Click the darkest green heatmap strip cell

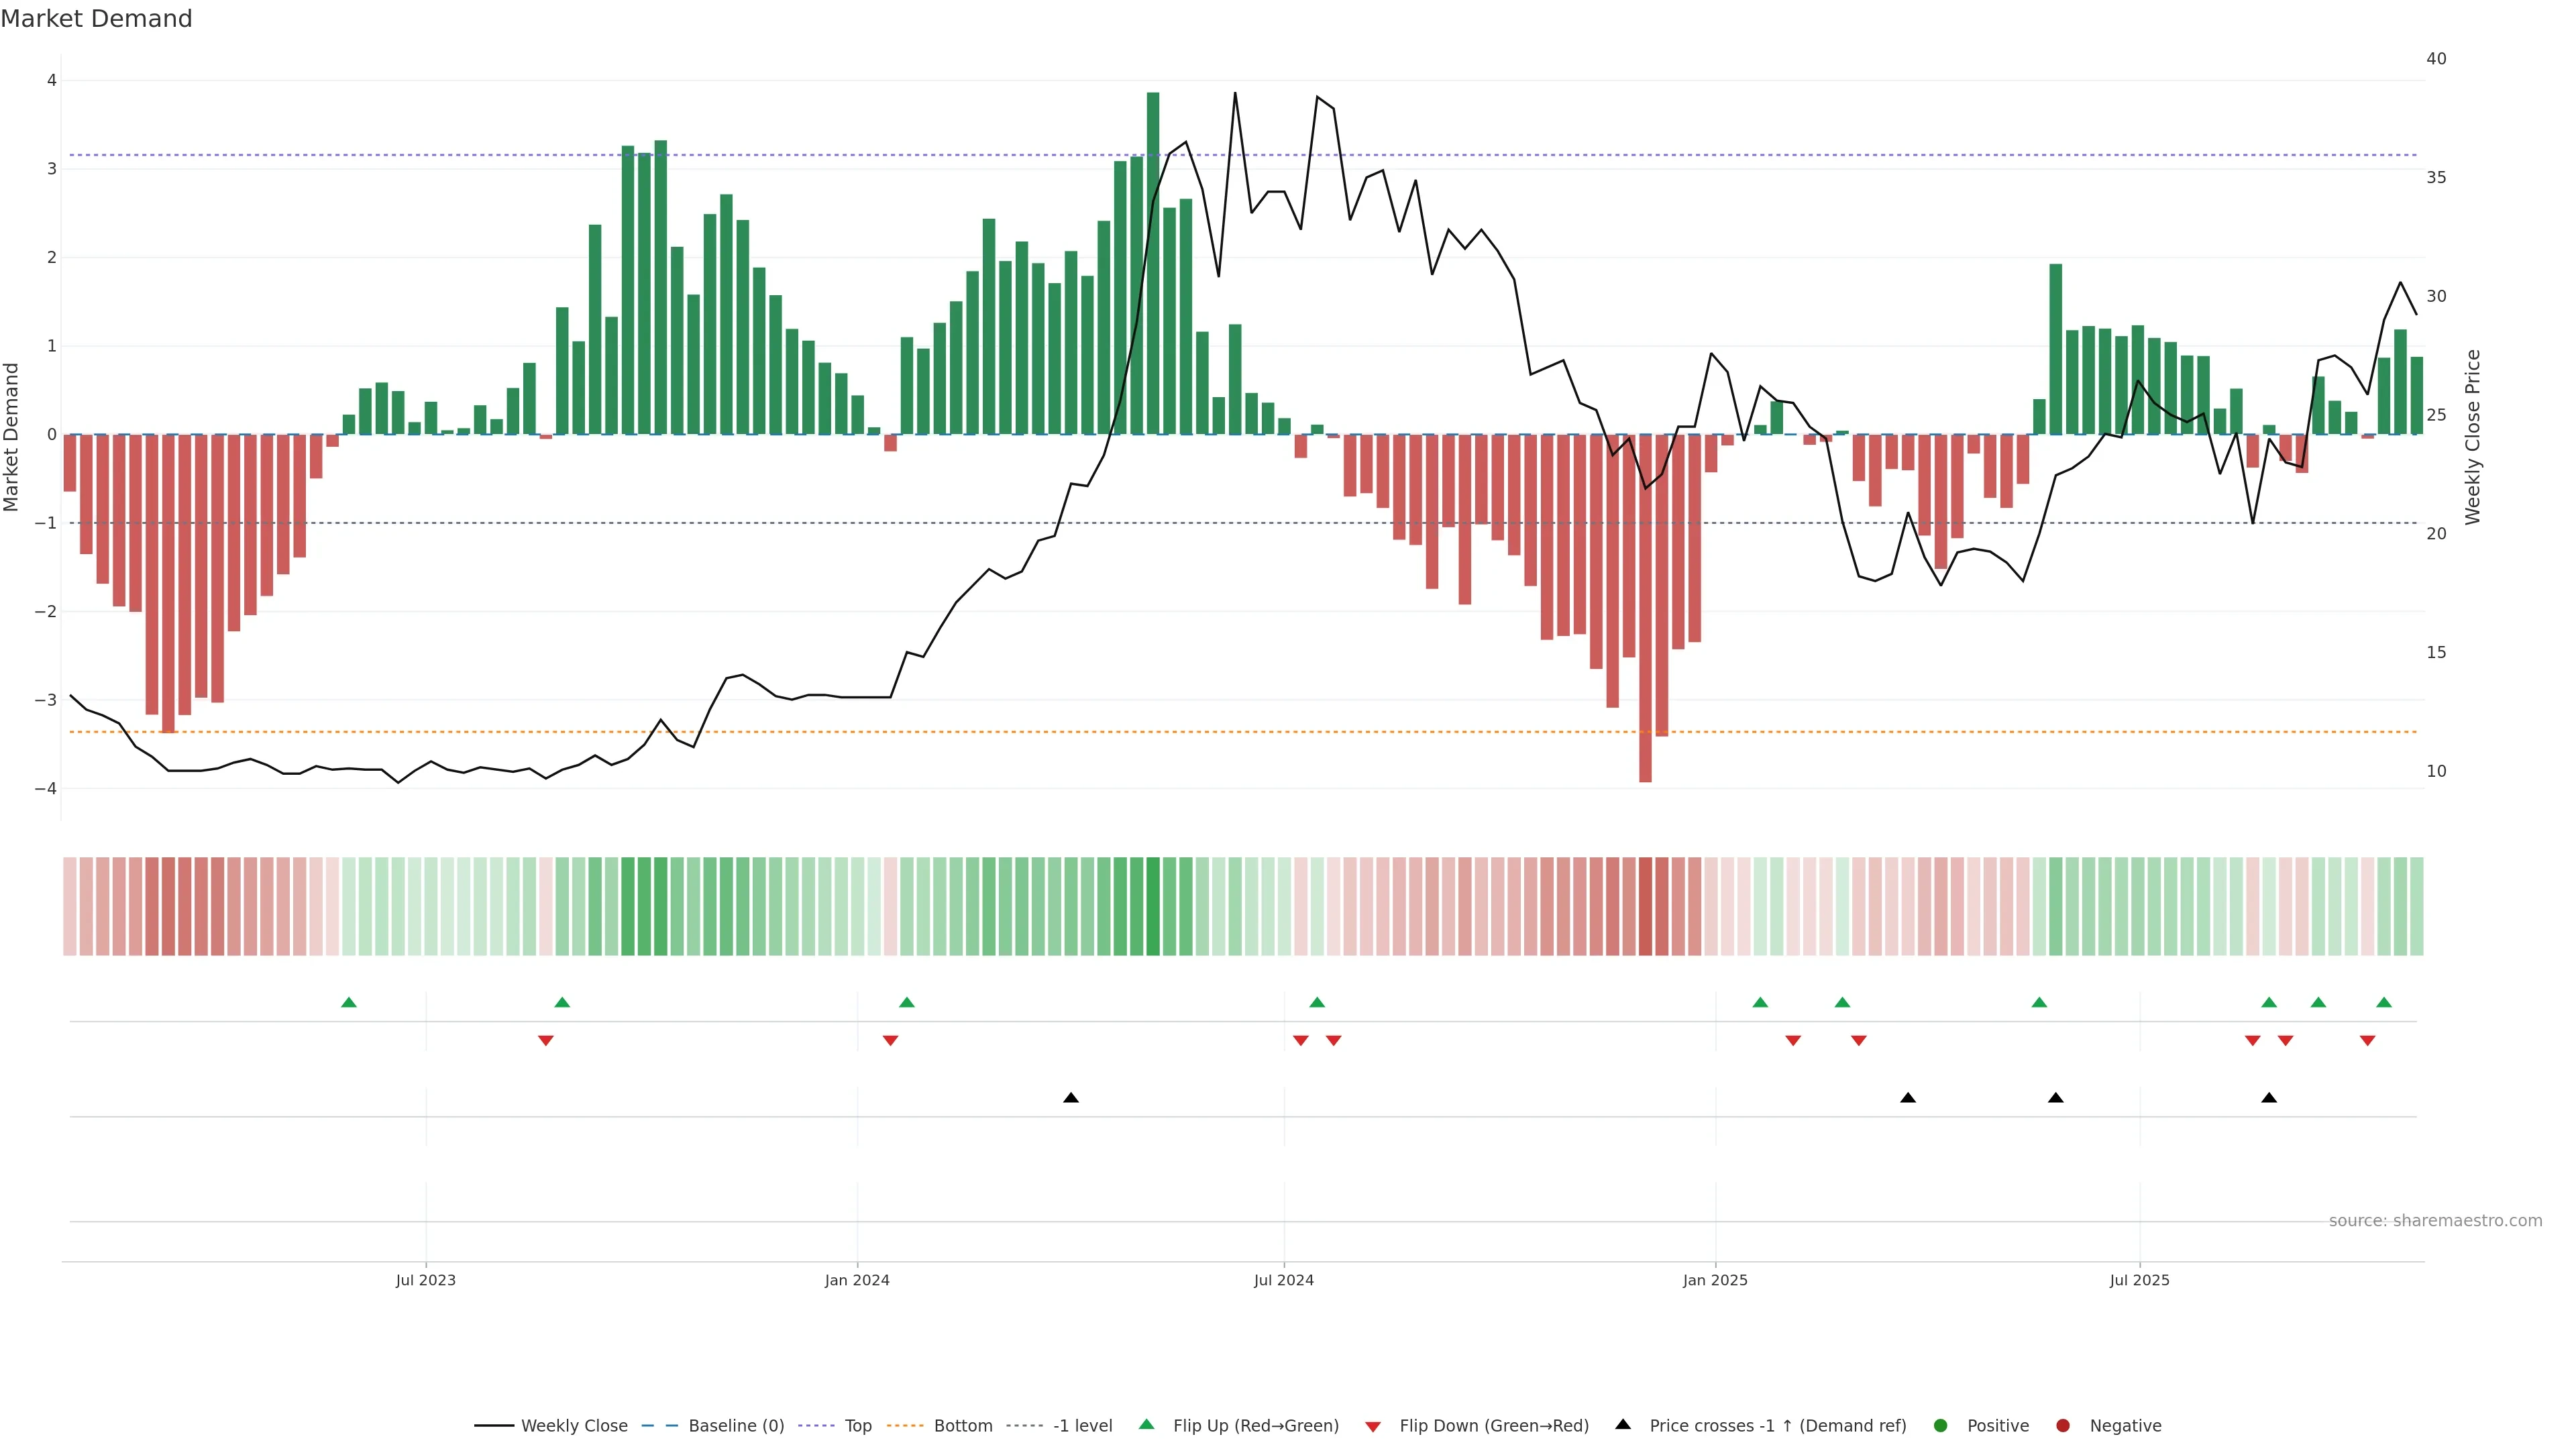[1153, 906]
